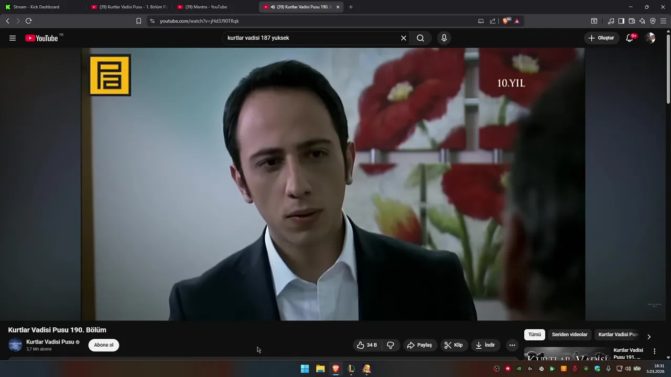Select the Seriden videolar chip

point(570,335)
